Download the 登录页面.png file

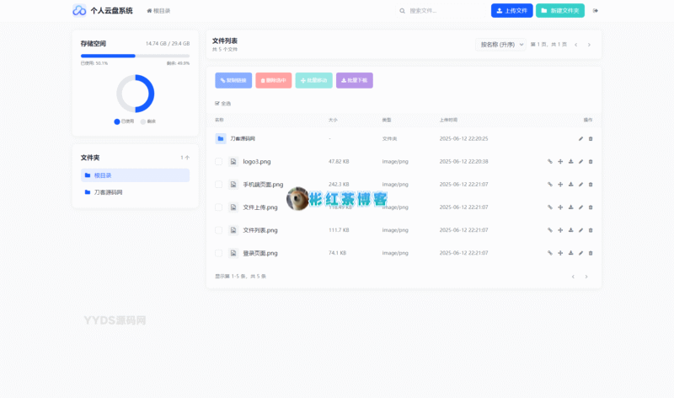pyautogui.click(x=570, y=253)
